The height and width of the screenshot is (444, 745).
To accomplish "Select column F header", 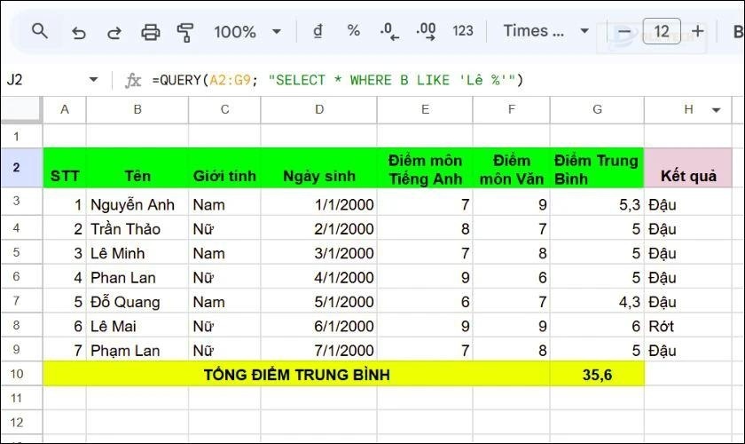I will pos(511,109).
